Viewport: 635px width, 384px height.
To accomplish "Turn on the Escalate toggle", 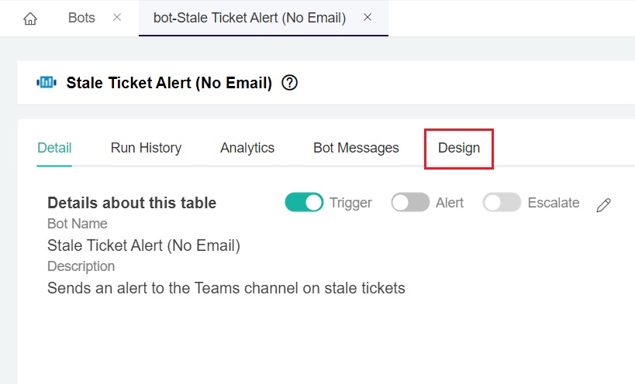I will 502,203.
